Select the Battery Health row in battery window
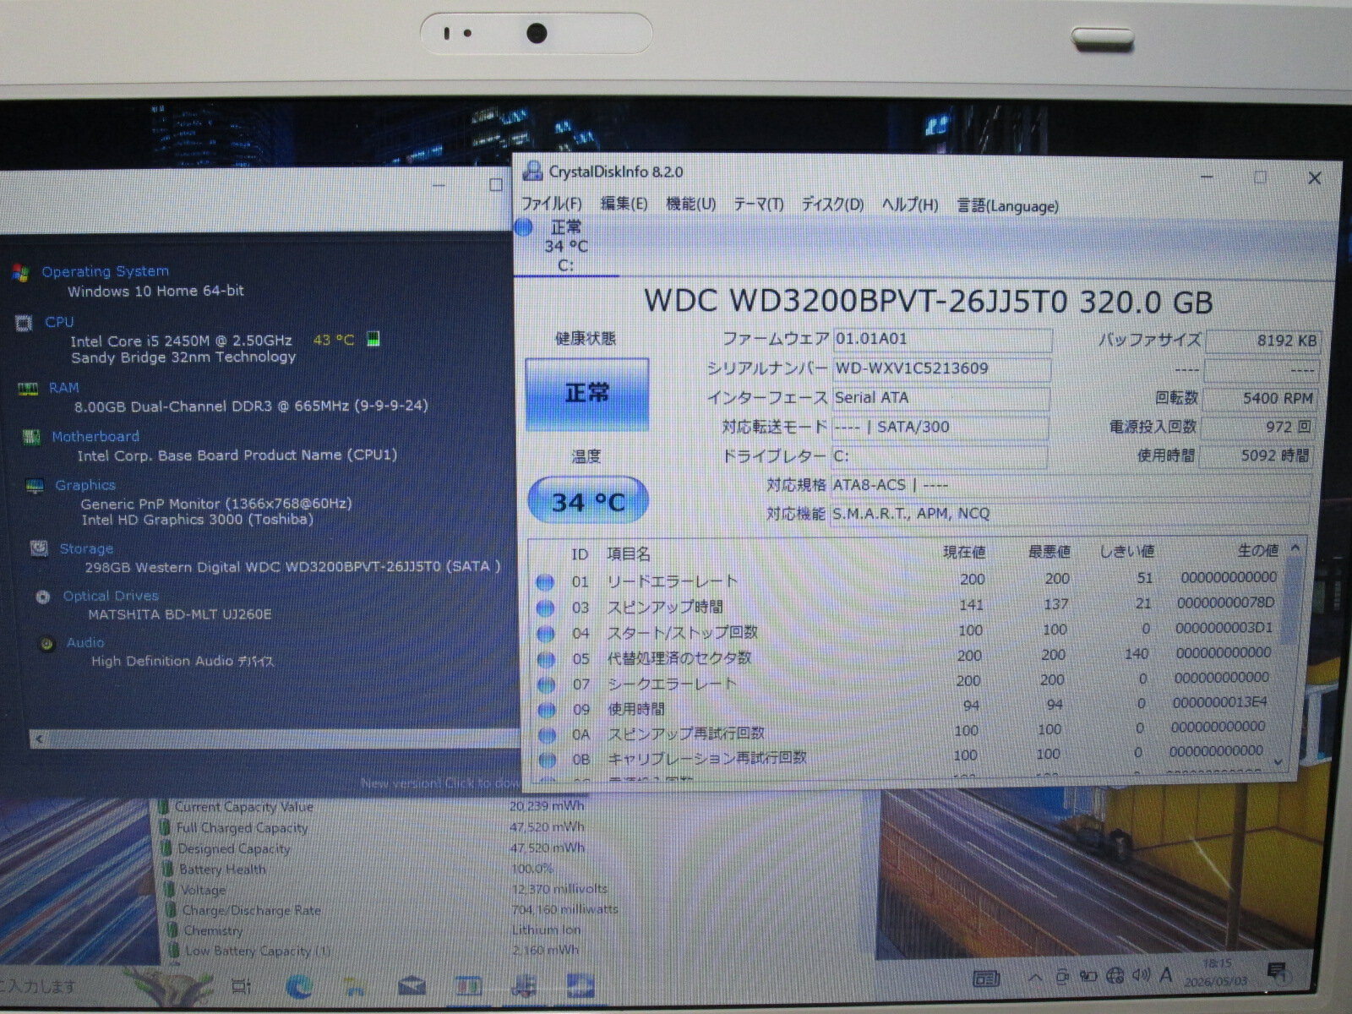The width and height of the screenshot is (1352, 1014). pos(222,869)
